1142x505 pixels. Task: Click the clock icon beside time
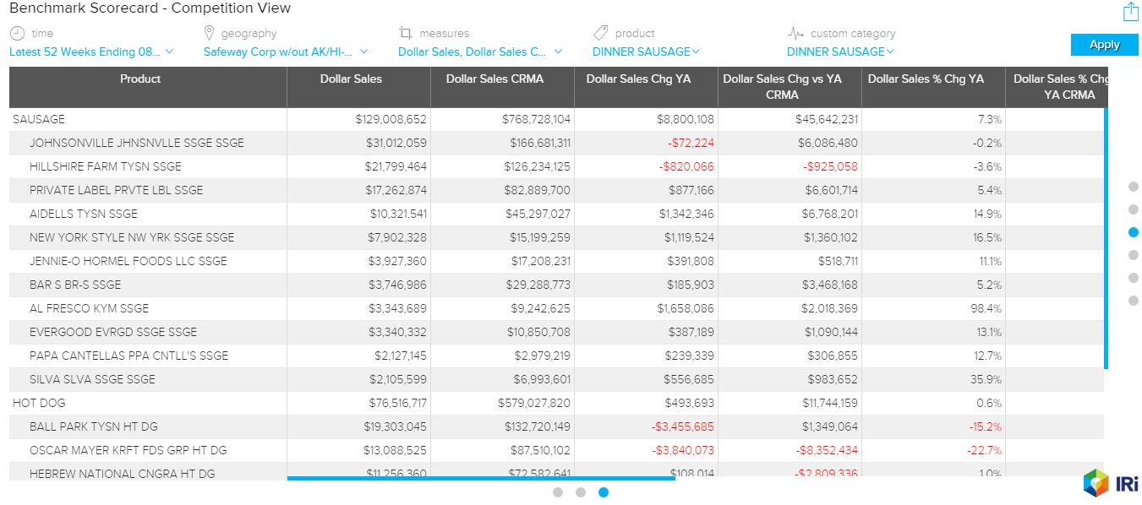(18, 33)
